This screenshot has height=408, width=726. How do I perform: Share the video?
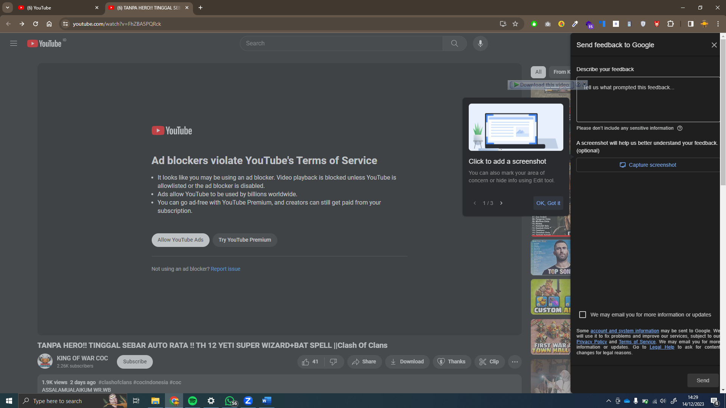(364, 362)
